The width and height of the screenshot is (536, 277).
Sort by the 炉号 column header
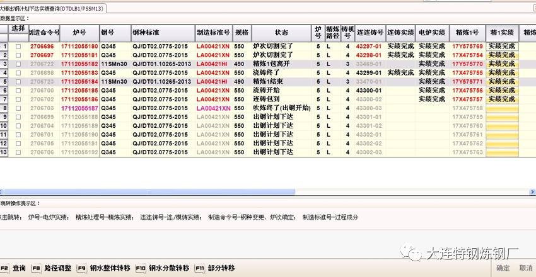[79, 32]
